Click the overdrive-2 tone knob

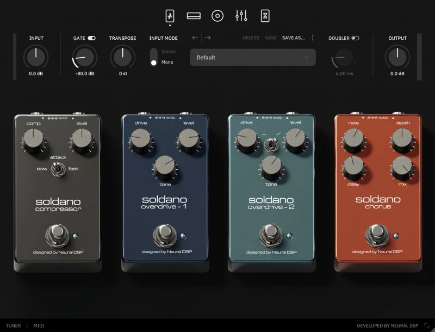[x=271, y=167]
